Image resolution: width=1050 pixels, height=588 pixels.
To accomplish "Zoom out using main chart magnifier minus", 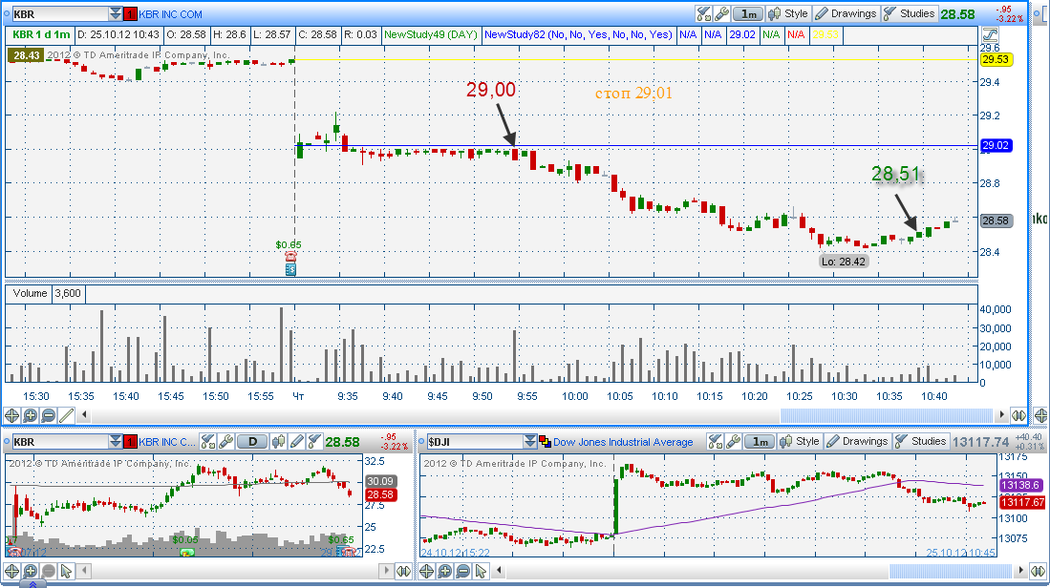I will tap(48, 415).
